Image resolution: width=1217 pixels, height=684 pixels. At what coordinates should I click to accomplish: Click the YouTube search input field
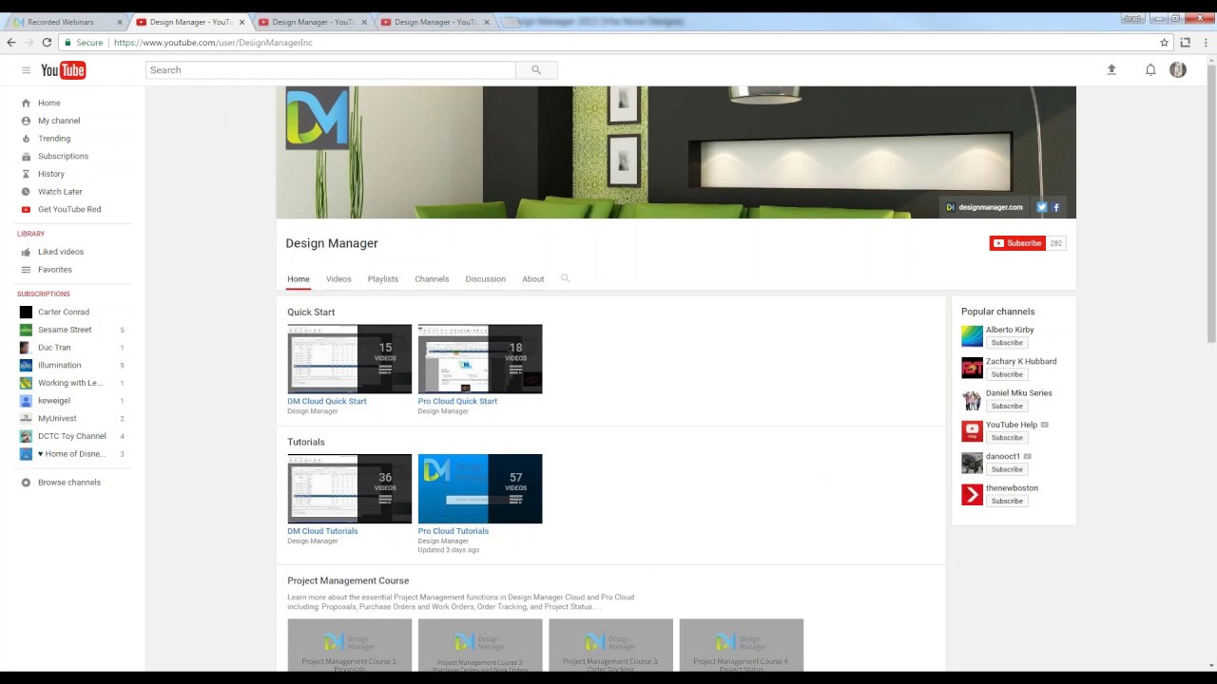331,70
